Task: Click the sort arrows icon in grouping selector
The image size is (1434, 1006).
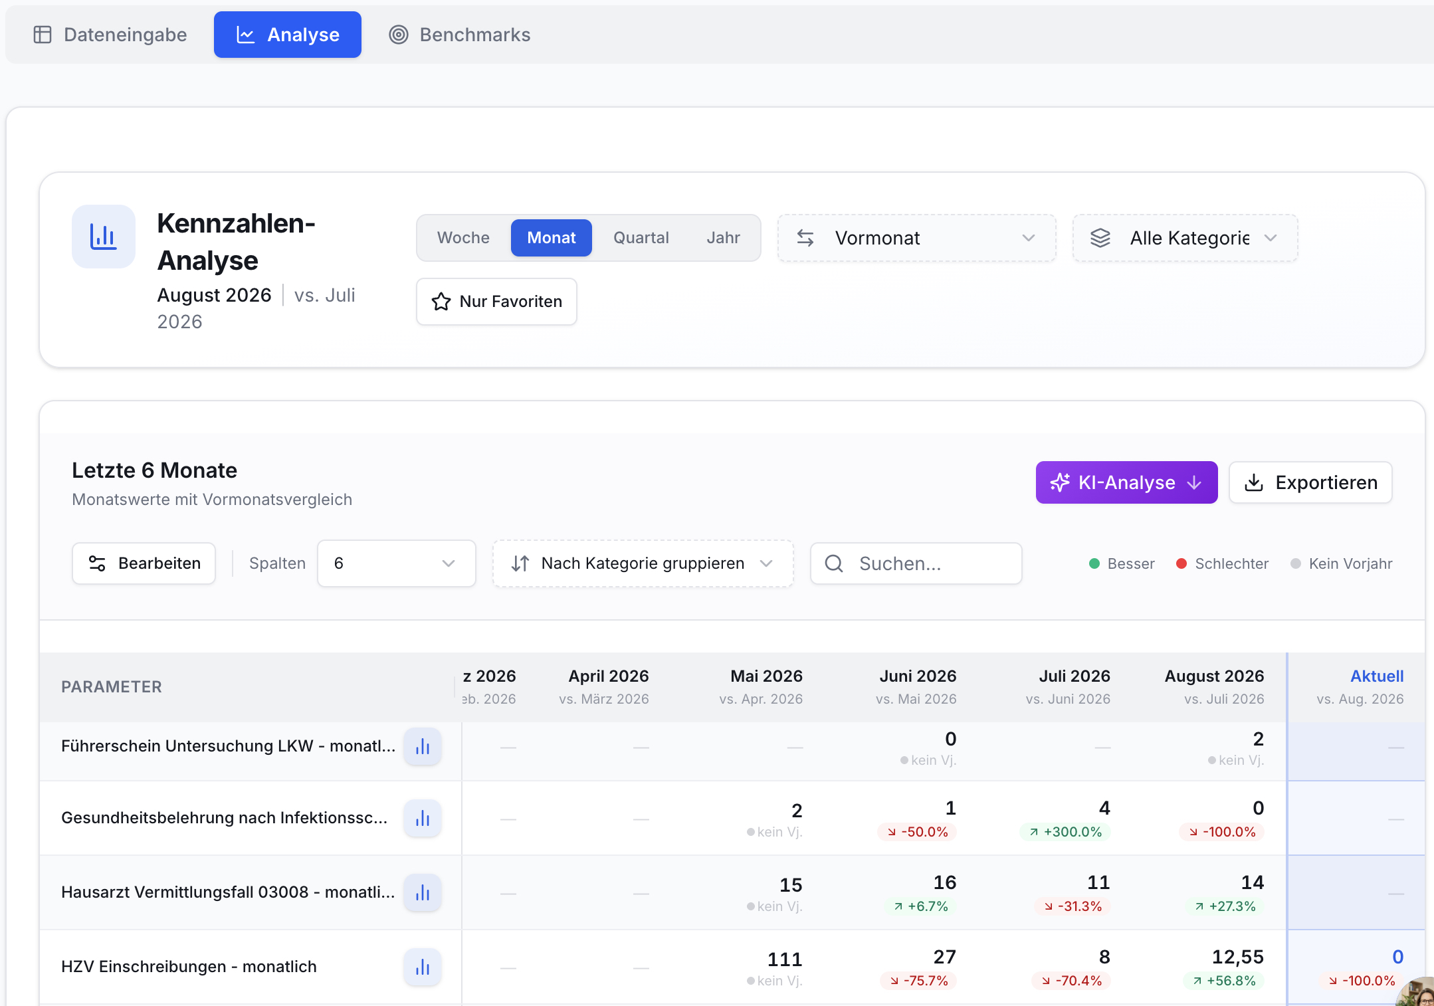Action: [x=520, y=563]
